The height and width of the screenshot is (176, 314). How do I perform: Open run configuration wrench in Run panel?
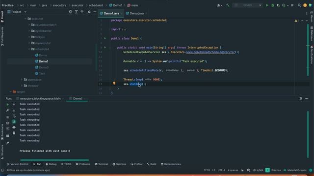8,110
